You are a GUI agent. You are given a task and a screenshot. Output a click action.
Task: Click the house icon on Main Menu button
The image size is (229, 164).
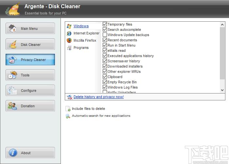pyautogui.click(x=12, y=29)
